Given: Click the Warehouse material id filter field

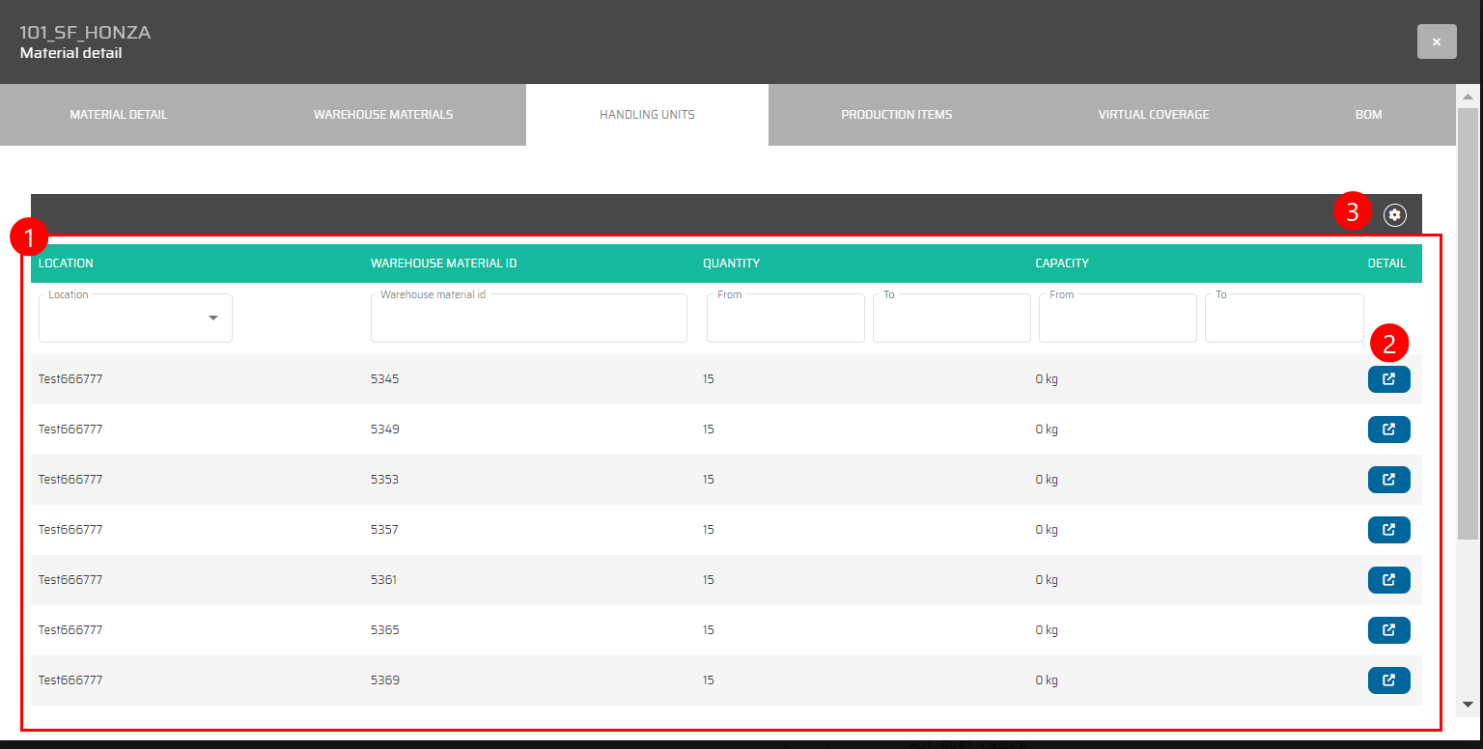Looking at the screenshot, I should click(528, 320).
